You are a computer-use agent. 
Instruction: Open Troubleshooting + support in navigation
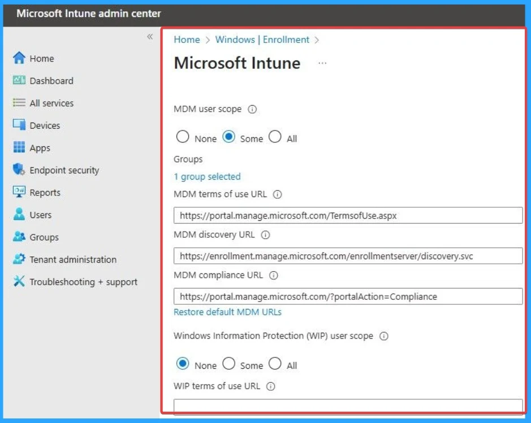(x=83, y=282)
